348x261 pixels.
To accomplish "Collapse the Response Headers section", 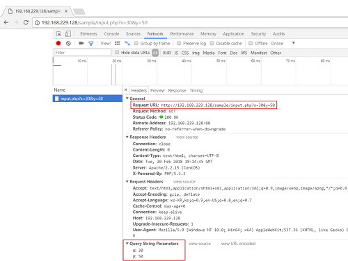I will coord(127,137).
